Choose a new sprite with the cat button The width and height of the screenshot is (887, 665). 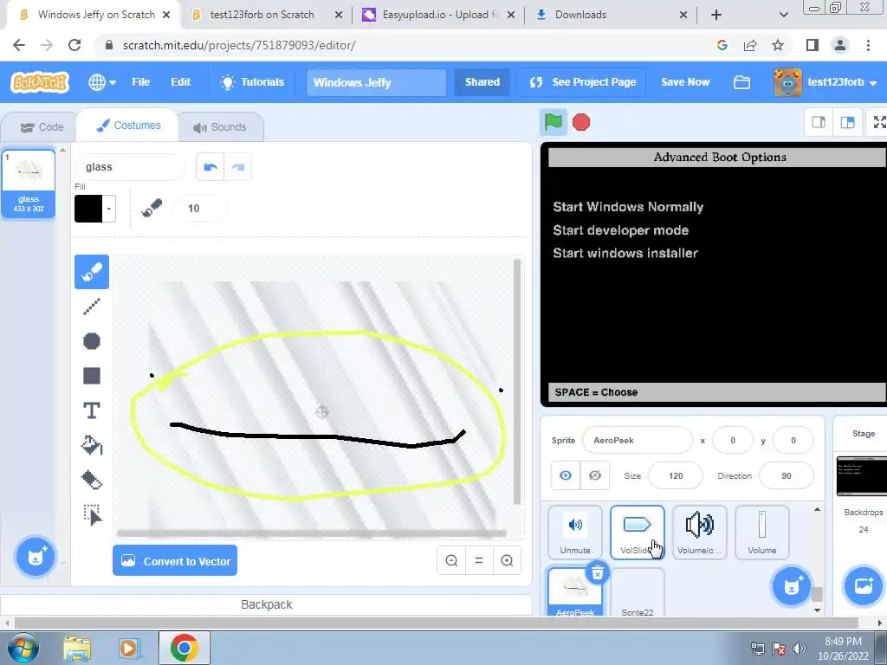792,586
